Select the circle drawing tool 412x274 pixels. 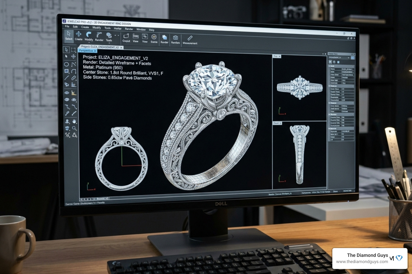click(x=67, y=64)
